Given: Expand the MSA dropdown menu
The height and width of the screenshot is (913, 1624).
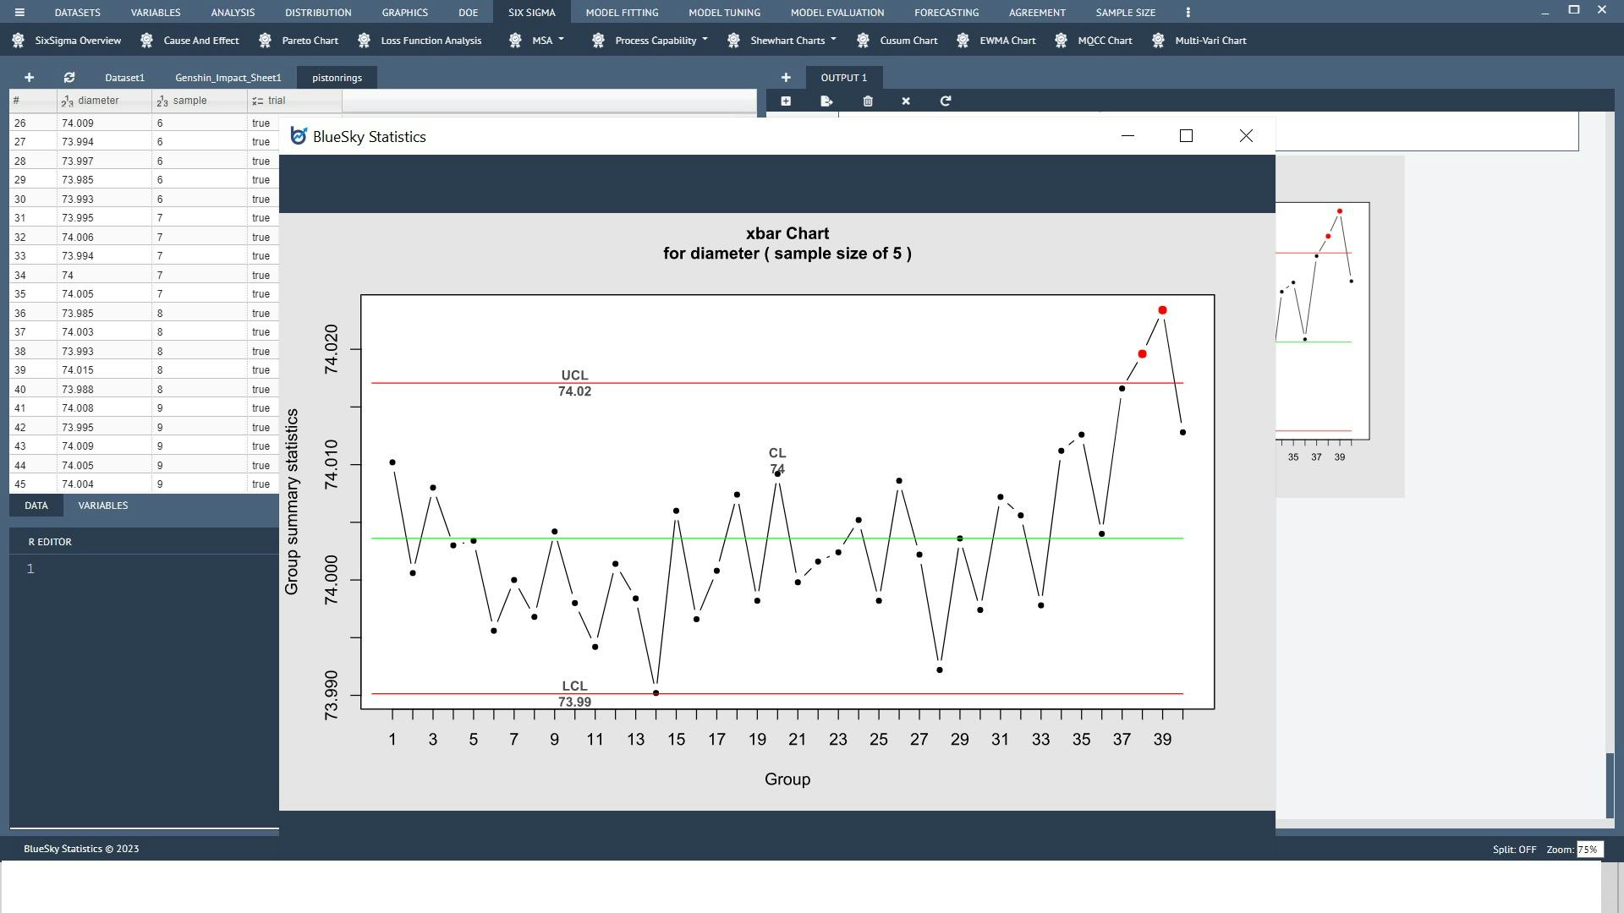Looking at the screenshot, I should (542, 40).
